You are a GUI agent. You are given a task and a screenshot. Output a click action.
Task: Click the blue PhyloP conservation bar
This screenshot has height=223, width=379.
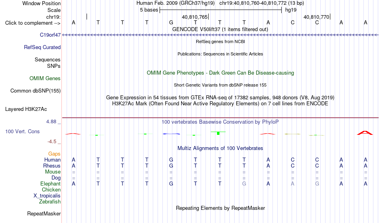tap(172, 134)
